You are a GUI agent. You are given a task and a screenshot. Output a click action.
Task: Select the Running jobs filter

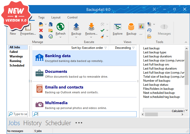pyautogui.click(x=15, y=61)
